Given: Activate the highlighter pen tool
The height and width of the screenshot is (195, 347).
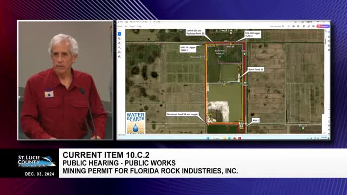Looking at the screenshot, I should click(x=119, y=43).
